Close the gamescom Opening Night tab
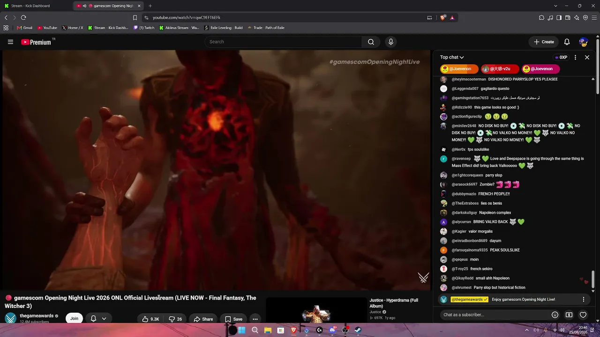 [x=139, y=6]
